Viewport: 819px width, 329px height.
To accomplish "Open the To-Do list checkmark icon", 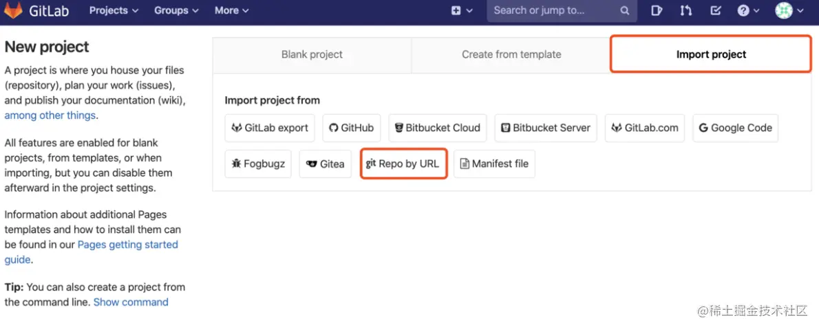I will pyautogui.click(x=716, y=10).
